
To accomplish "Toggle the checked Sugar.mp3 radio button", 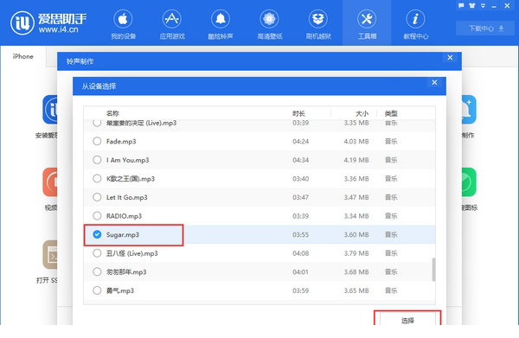I will tap(97, 234).
